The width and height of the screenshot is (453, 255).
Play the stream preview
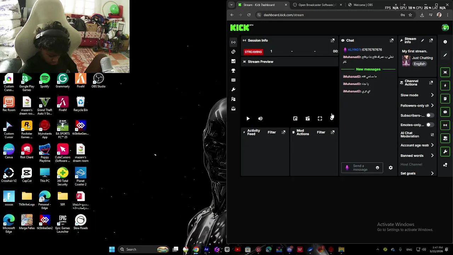[x=248, y=119]
